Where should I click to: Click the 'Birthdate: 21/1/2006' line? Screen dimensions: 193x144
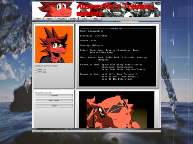[x=94, y=36]
